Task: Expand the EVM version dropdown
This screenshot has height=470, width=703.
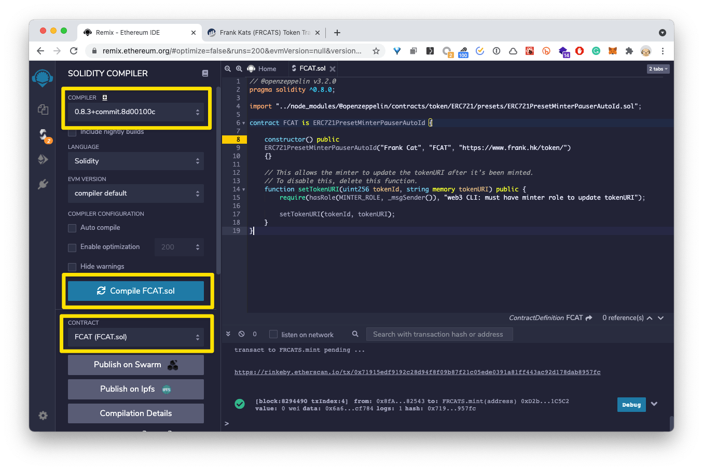Action: (136, 193)
